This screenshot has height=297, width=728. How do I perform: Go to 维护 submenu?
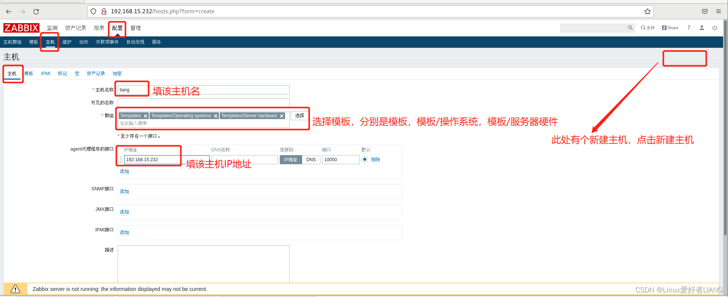tap(67, 42)
